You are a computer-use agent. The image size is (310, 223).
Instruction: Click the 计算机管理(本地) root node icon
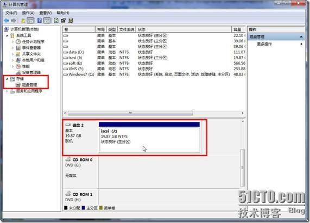(x=7, y=29)
